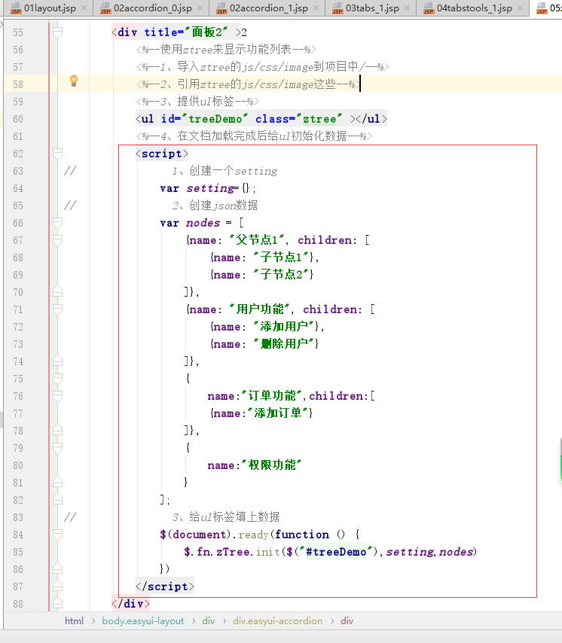Image resolution: width=562 pixels, height=643 pixels.
Task: Click line number 60 in the gutter
Action: tap(18, 119)
